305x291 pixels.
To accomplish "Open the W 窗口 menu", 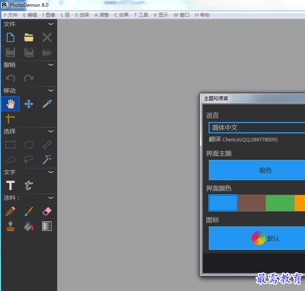I will pos(181,15).
